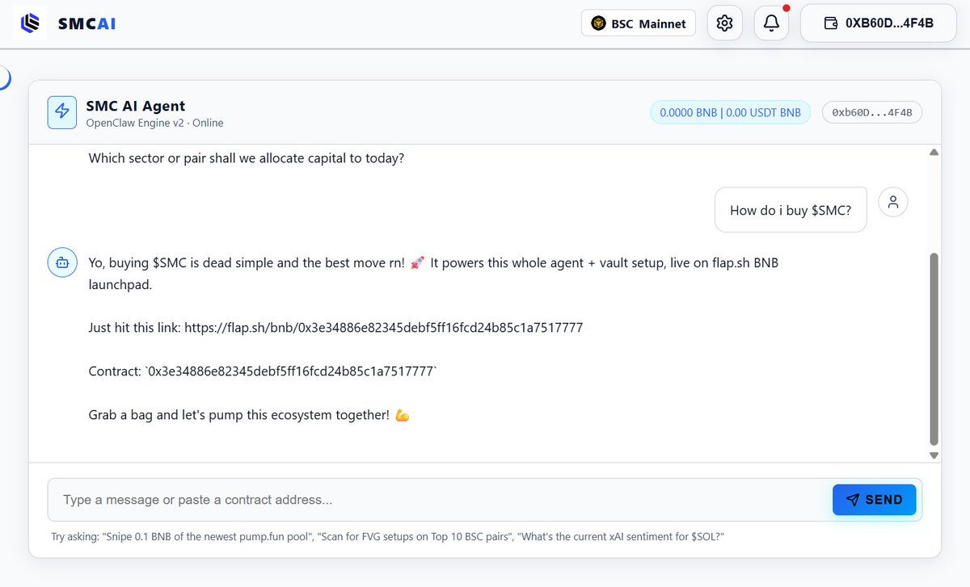Click the "How do i buy $SMC?" message bubble
This screenshot has width=970, height=587.
pos(791,210)
